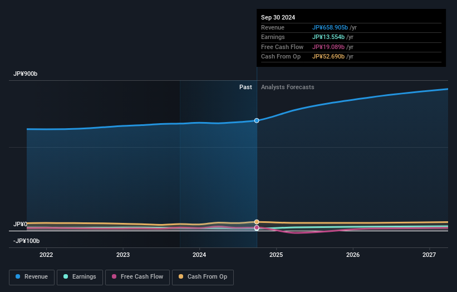Click the JP¥19.089b free cash flow value
The height and width of the screenshot is (292, 457).
[x=328, y=47]
